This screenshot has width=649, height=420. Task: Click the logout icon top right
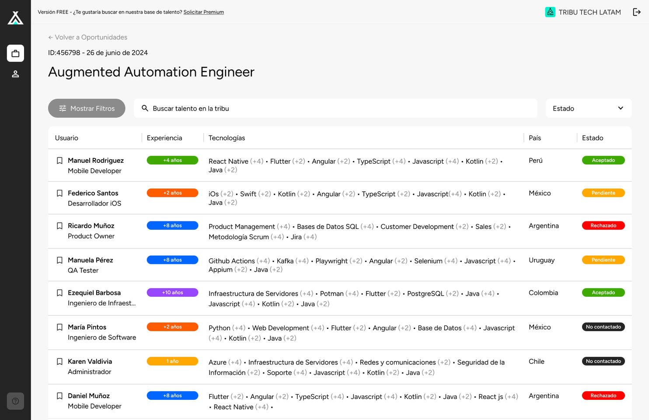pyautogui.click(x=637, y=12)
